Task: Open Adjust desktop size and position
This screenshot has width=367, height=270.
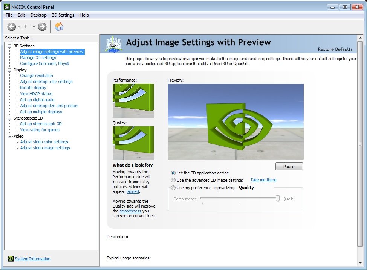Action: click(49, 106)
